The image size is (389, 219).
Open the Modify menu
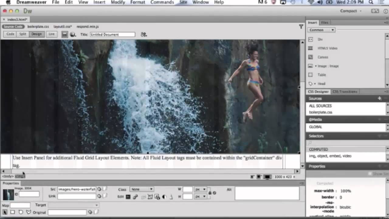tap(118, 2)
